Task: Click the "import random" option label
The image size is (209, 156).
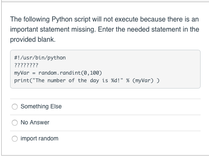Action: [40, 138]
